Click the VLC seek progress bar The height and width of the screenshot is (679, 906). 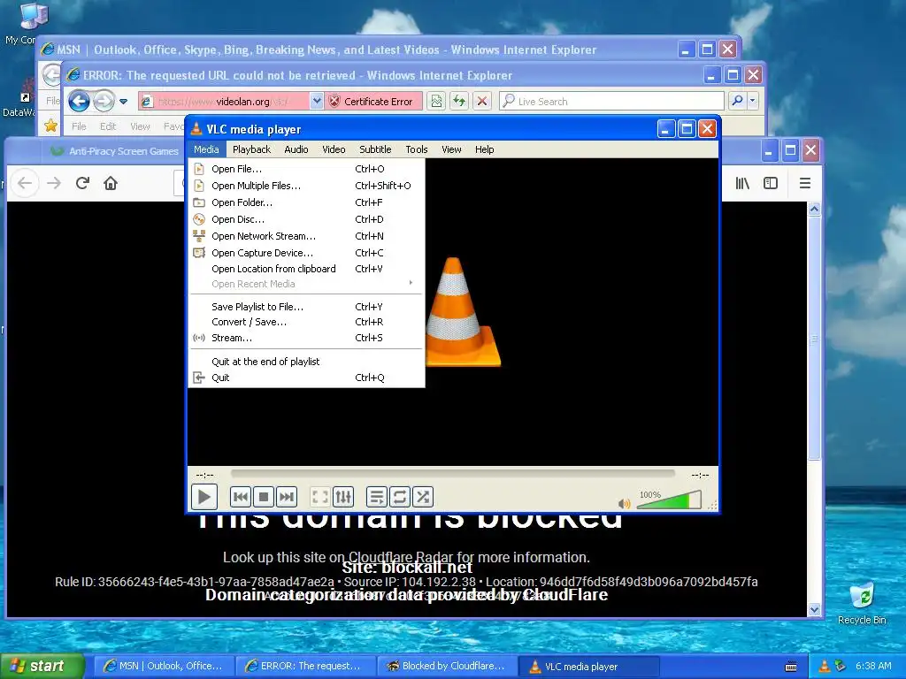(x=452, y=474)
